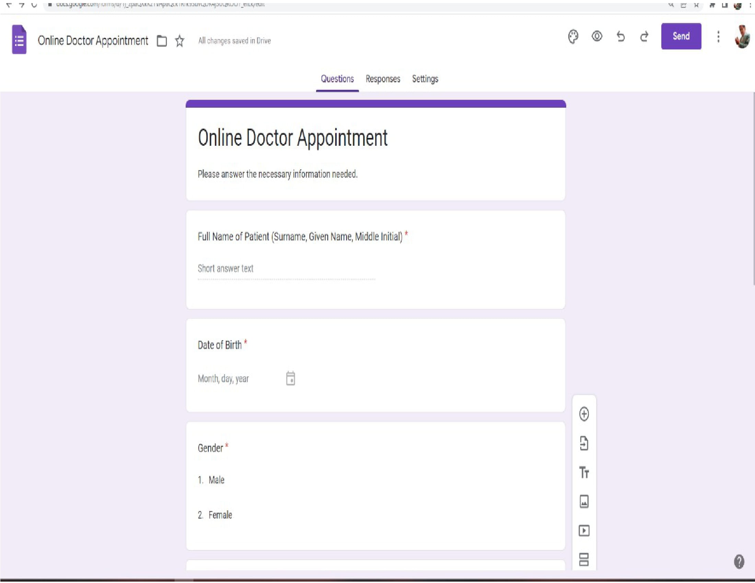
Task: Click the form description text
Action: [x=277, y=174]
